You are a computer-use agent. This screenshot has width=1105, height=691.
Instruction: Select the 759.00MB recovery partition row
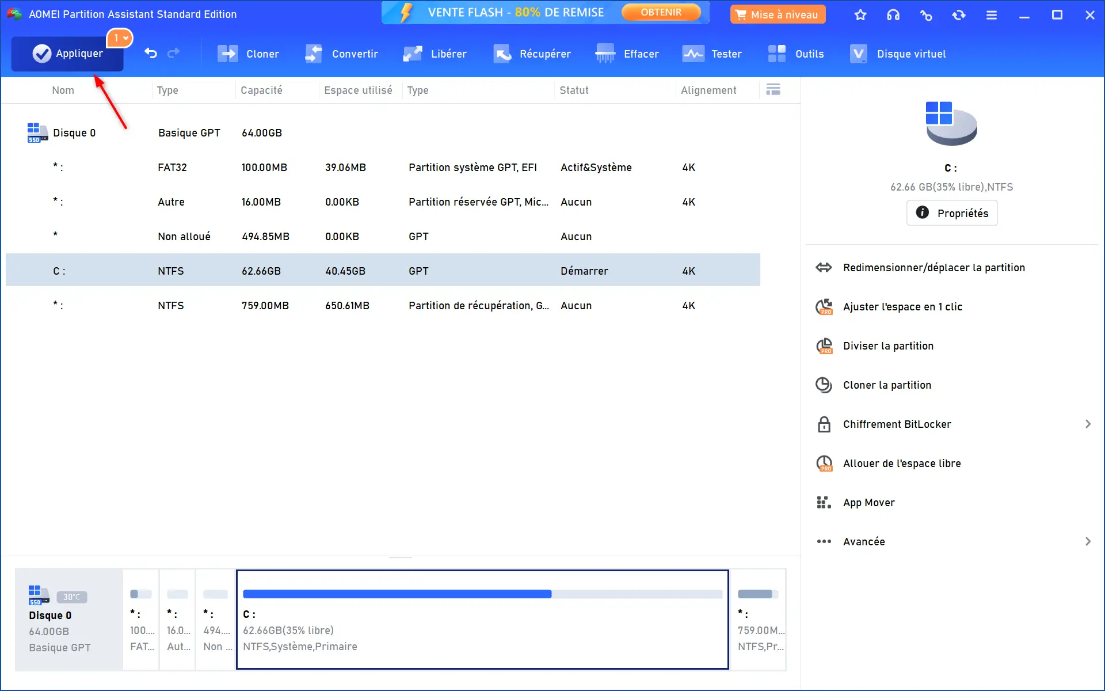[383, 306]
